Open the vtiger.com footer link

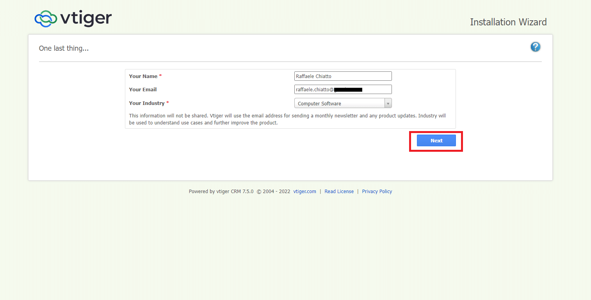pyautogui.click(x=304, y=192)
